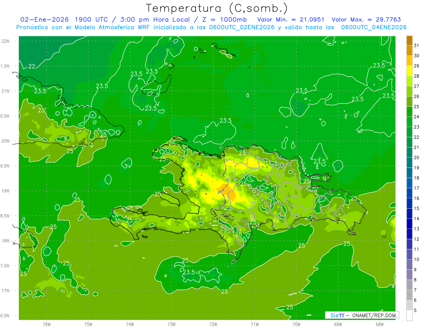Viewport: 426px width, 329px height.
Task: Click the '17N' latitude axis label
Action: (x=6, y=291)
